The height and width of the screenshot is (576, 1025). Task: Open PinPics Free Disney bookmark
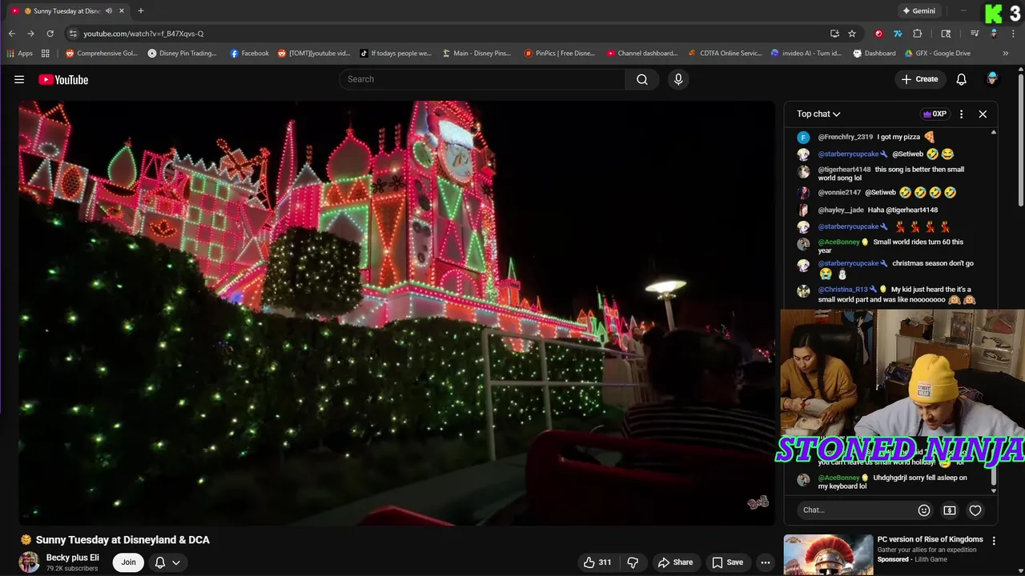pos(559,54)
